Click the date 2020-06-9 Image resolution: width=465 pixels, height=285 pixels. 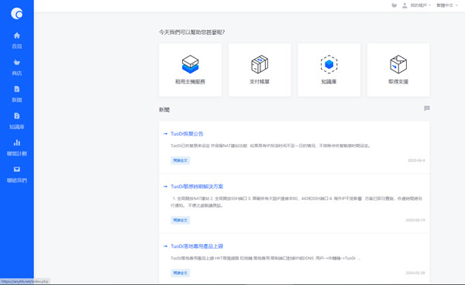416,160
